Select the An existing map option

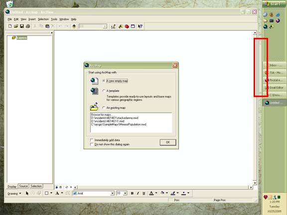click(104, 107)
